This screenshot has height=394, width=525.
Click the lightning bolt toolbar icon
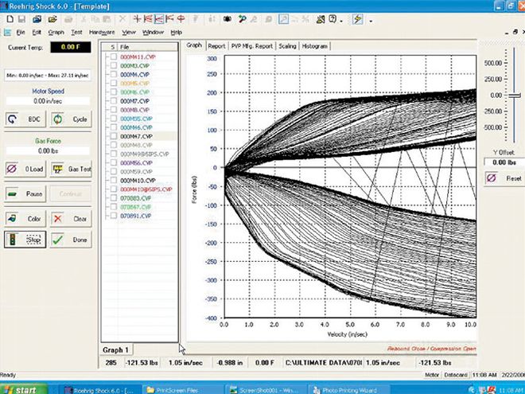tap(358, 19)
